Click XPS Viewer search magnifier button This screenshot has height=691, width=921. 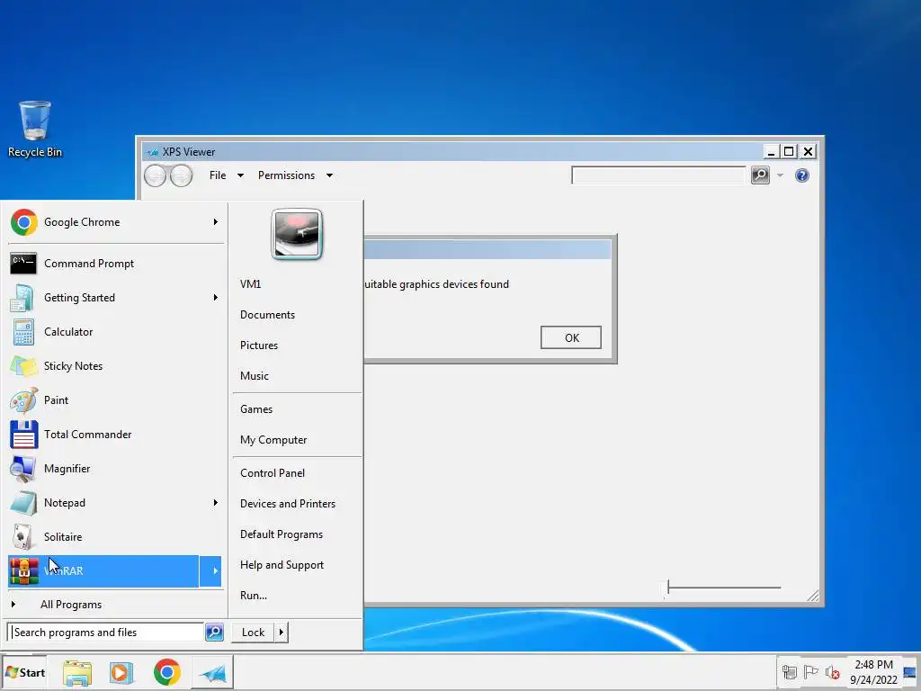760,175
